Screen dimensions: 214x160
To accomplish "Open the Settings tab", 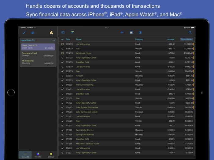I will click(x=51, y=155).
